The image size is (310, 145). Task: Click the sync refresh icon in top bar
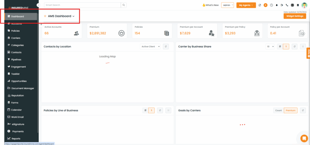coord(260,5)
